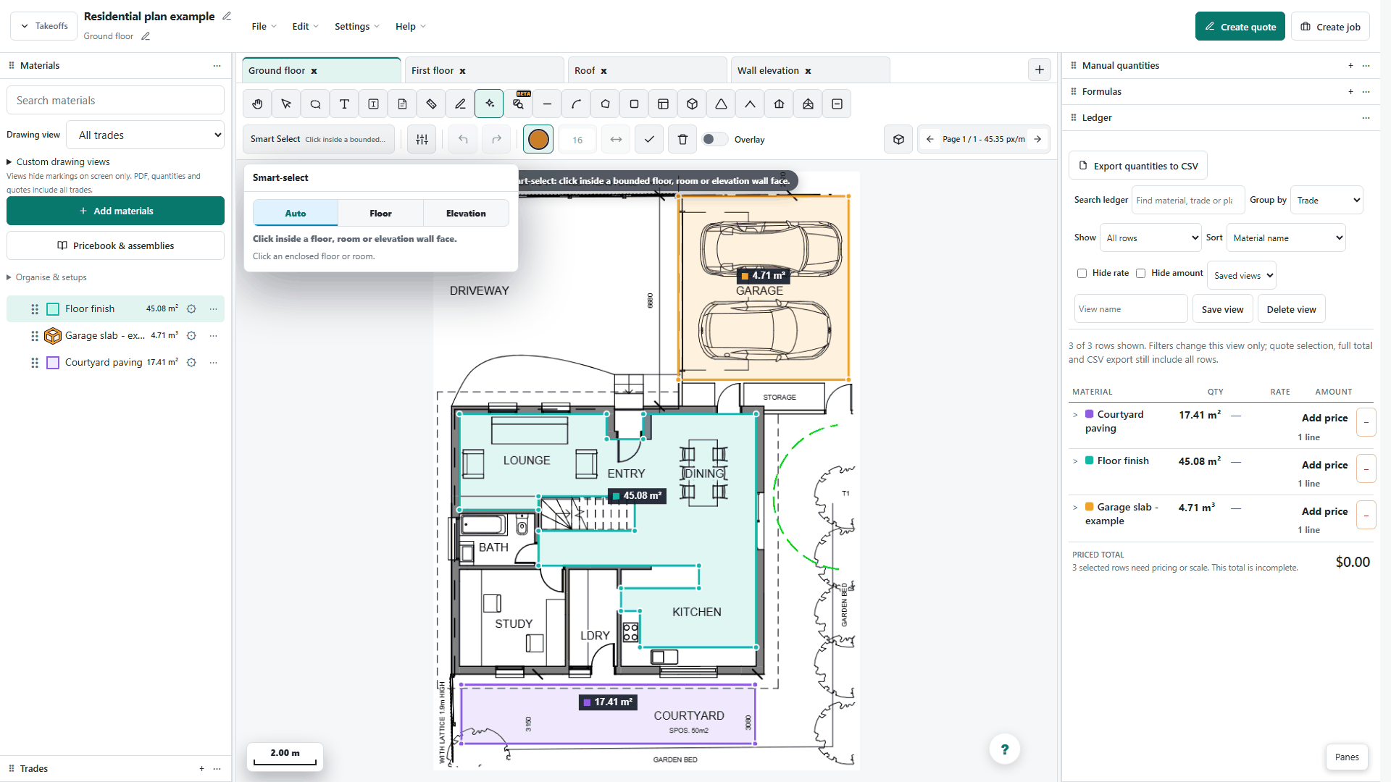The width and height of the screenshot is (1391, 782).
Task: Open the orange markup color swatch
Action: [538, 140]
